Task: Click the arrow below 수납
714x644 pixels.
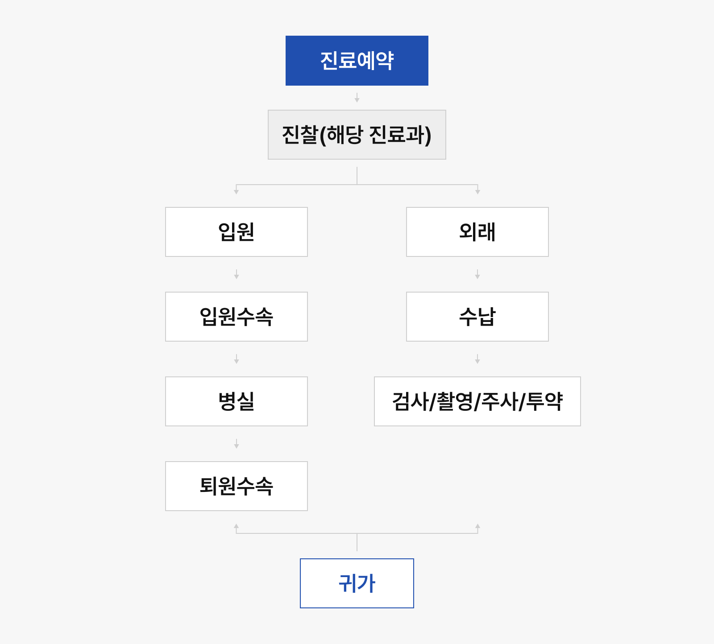Action: pyautogui.click(x=477, y=359)
